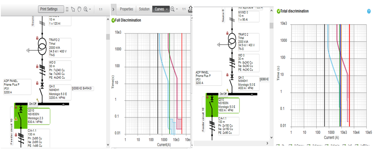
Task: Select the QA 0 3200 A / 4P4d label box
Action: pyautogui.click(x=60, y=92)
